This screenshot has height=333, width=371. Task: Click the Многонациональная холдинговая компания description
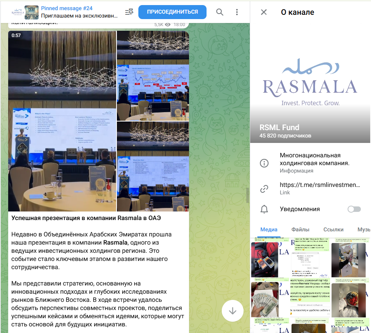(314, 159)
